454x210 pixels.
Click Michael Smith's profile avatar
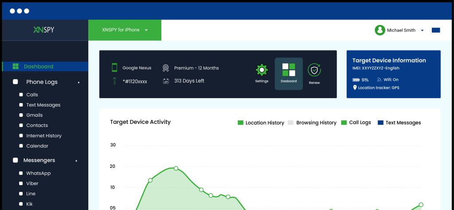pos(380,30)
